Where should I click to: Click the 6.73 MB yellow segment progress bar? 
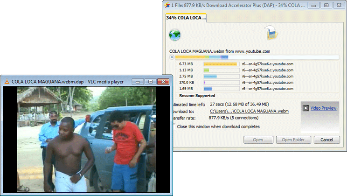point(222,64)
